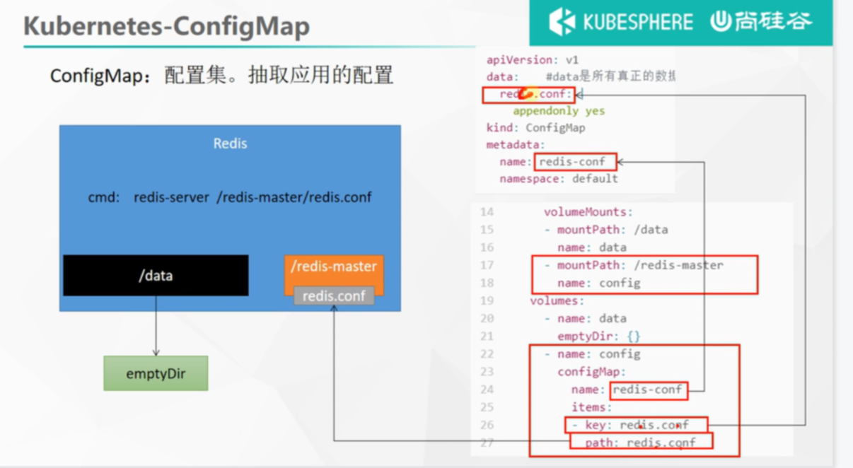Image resolution: width=853 pixels, height=468 pixels.
Task: Select the green emptyDir box
Action: (156, 373)
